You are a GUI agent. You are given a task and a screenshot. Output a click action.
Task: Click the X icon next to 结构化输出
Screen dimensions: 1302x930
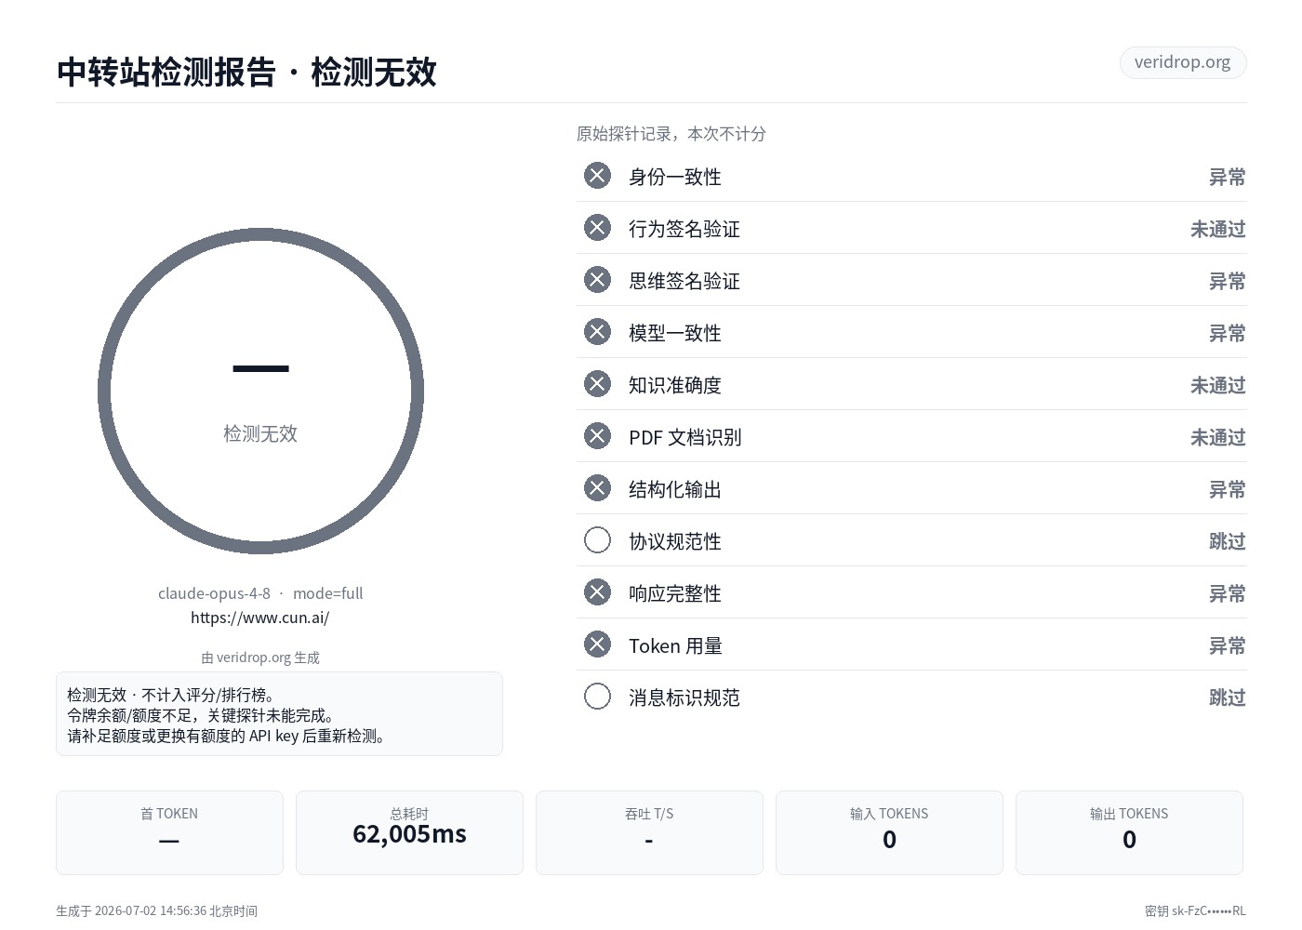[x=597, y=488]
